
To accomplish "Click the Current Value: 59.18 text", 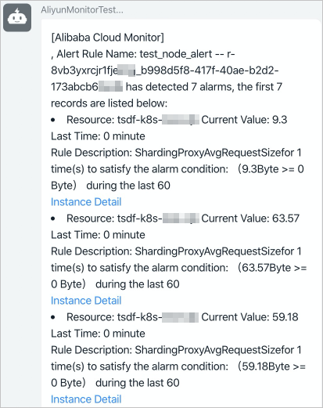I will pos(249,317).
